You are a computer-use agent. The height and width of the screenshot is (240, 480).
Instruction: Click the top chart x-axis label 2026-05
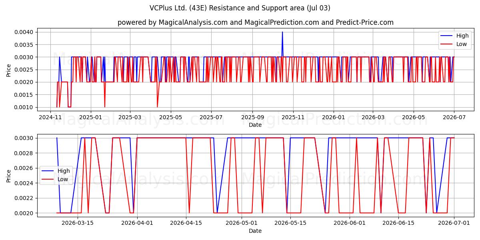tap(413, 117)
